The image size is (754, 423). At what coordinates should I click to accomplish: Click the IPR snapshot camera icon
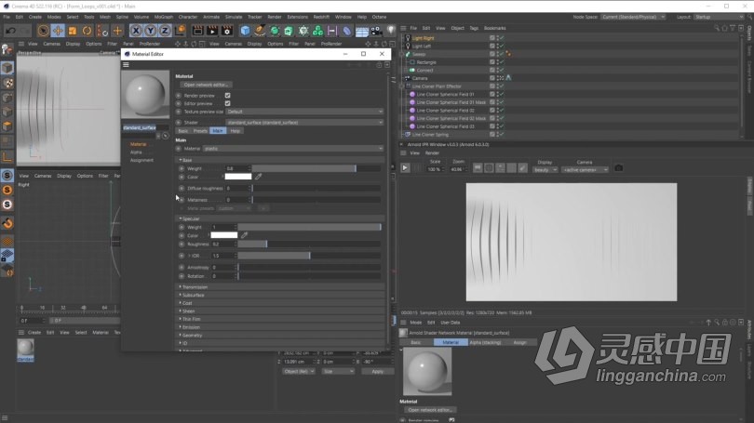point(618,168)
